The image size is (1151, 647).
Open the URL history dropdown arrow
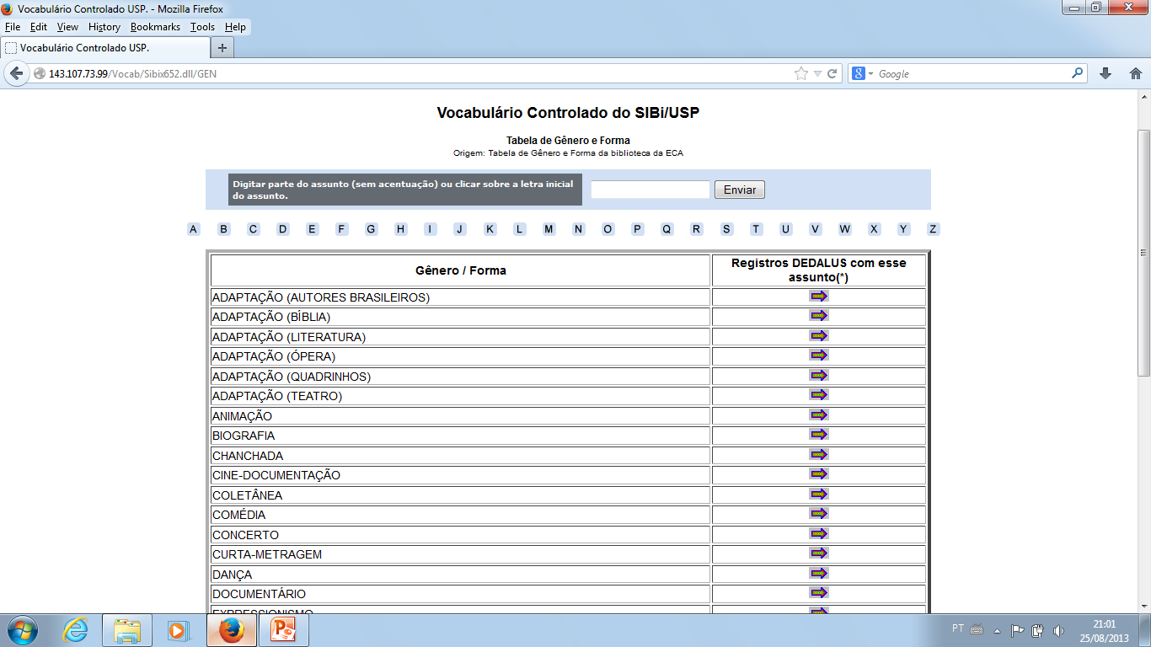817,74
